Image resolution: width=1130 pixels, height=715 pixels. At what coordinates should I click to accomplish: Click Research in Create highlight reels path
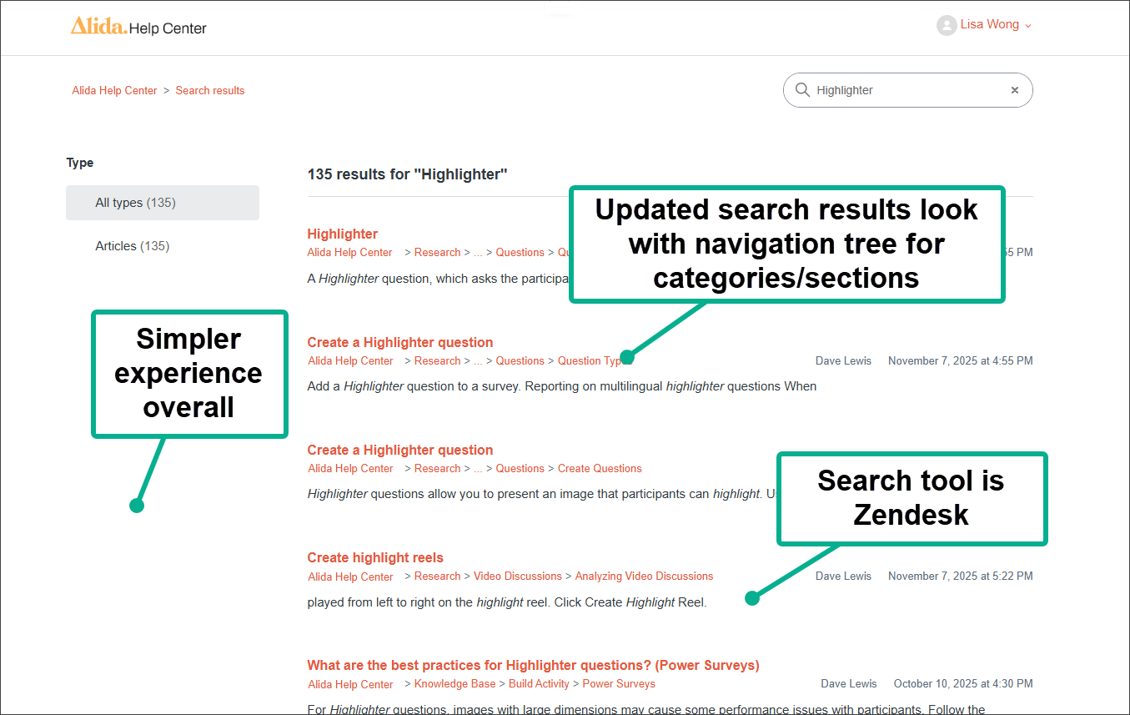click(437, 576)
